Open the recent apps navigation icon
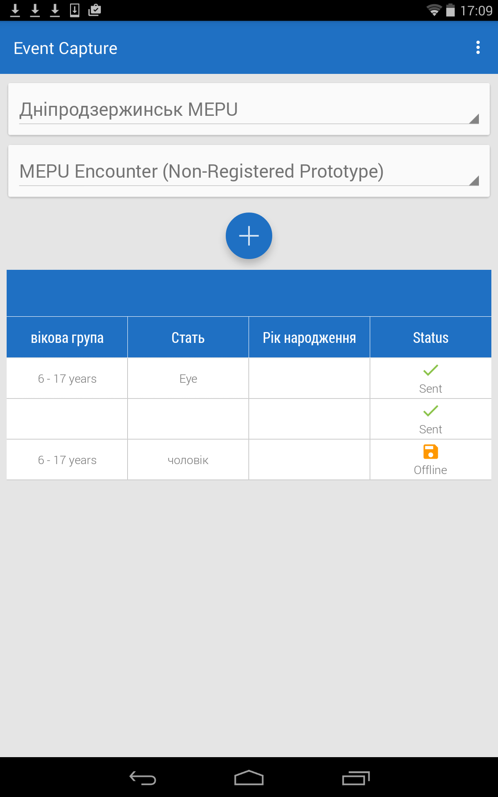498x797 pixels. (x=356, y=778)
